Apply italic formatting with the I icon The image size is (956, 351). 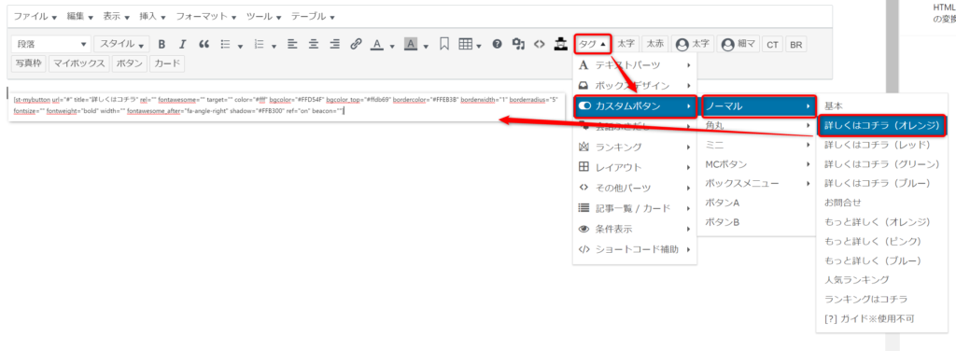(x=182, y=44)
